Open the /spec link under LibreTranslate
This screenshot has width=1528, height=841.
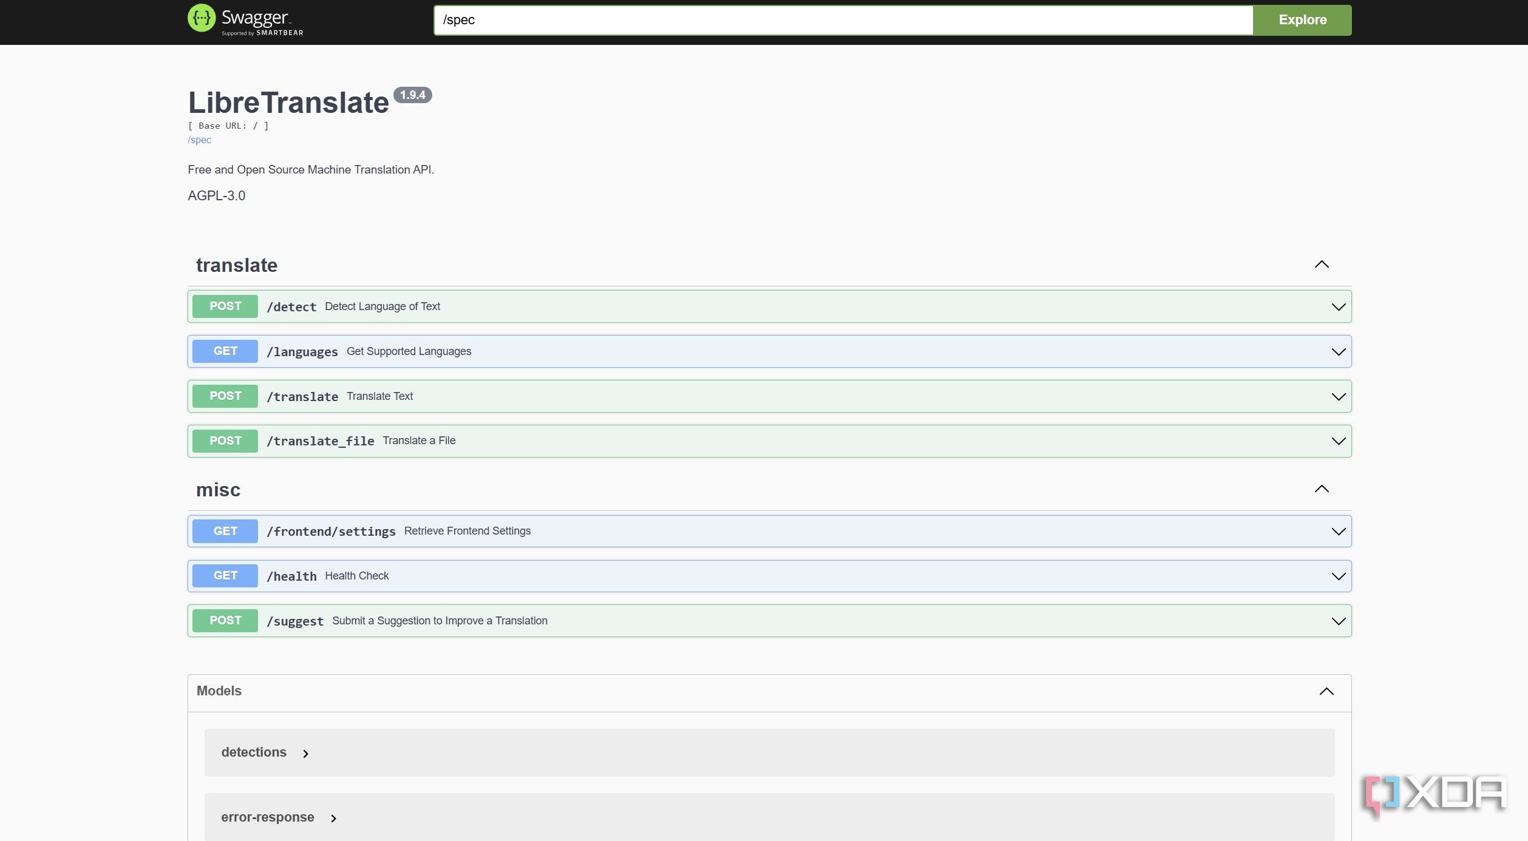[199, 140]
